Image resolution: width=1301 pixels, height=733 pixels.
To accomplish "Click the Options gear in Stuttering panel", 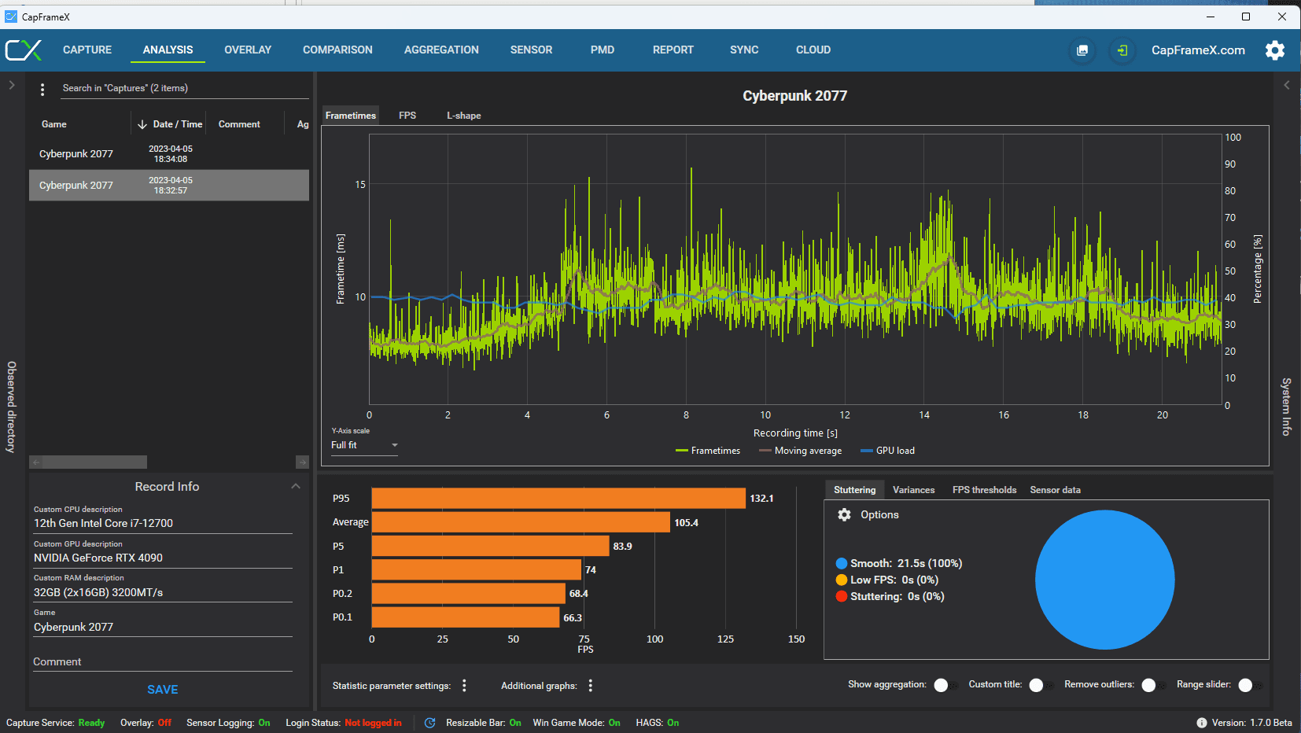I will pos(844,514).
